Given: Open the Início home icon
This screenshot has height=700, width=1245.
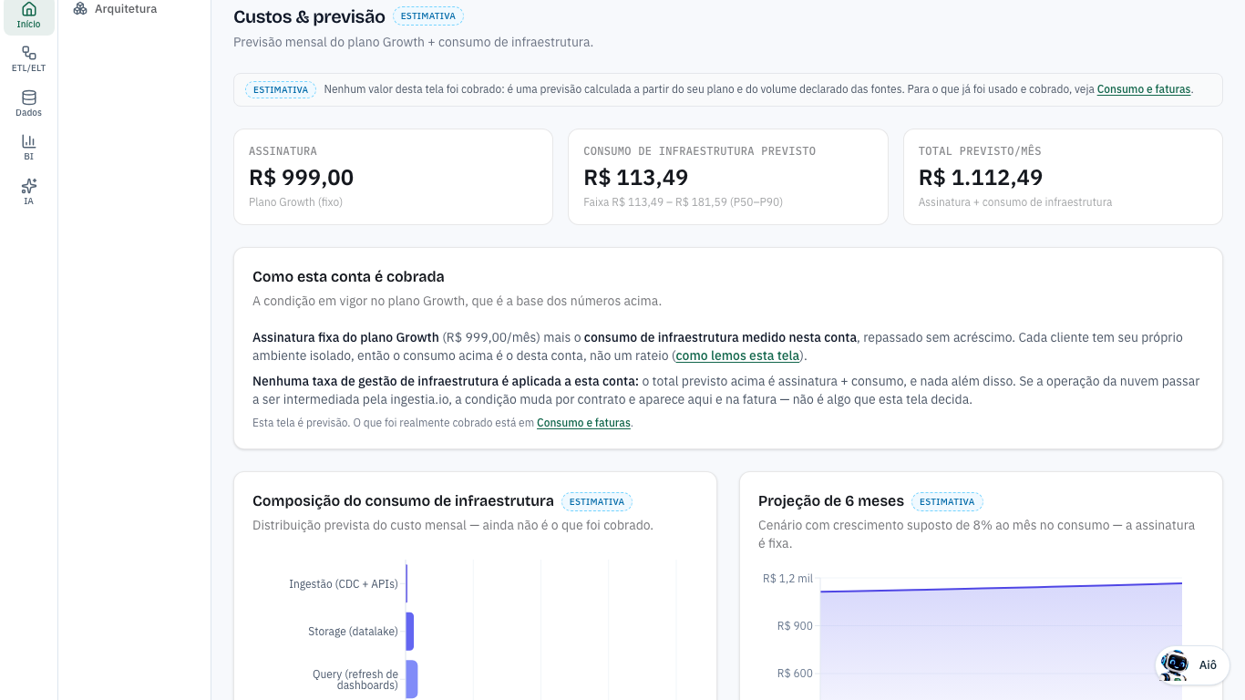Looking at the screenshot, I should pyautogui.click(x=29, y=9).
